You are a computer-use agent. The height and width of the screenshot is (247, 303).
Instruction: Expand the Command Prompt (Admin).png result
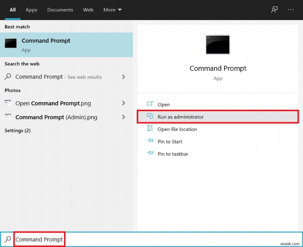coord(123,117)
